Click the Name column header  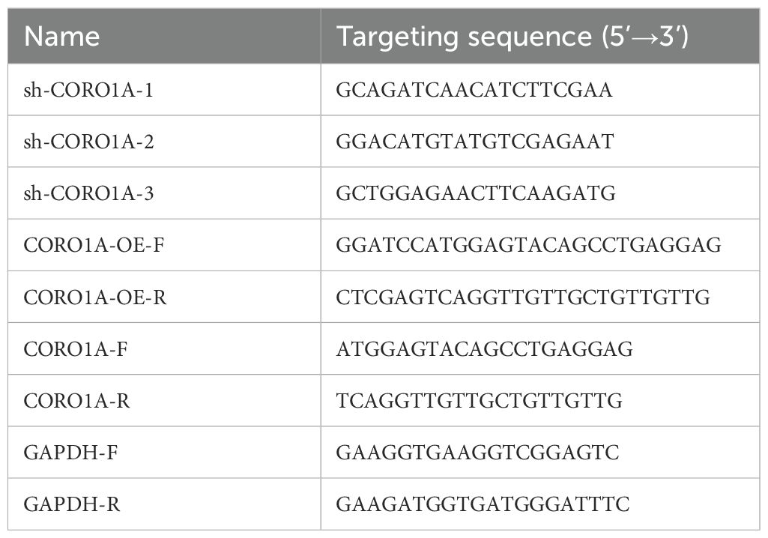click(63, 37)
